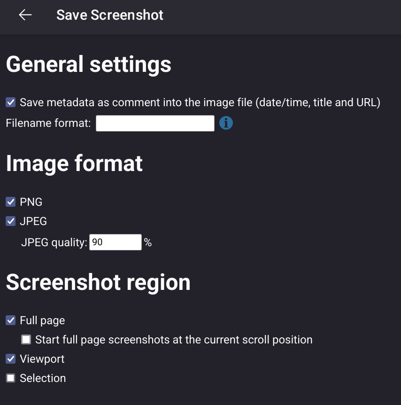Image resolution: width=401 pixels, height=405 pixels.
Task: Disable the save metadata as comment checkbox
Action: (x=11, y=102)
